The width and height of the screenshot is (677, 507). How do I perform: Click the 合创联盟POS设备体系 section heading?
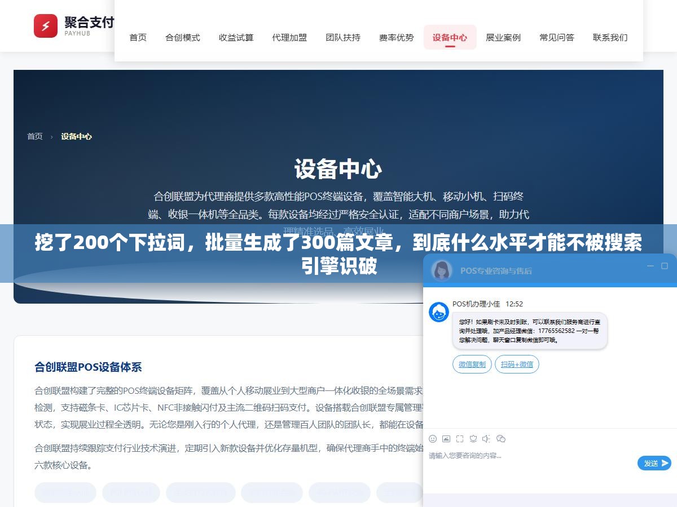pos(88,367)
